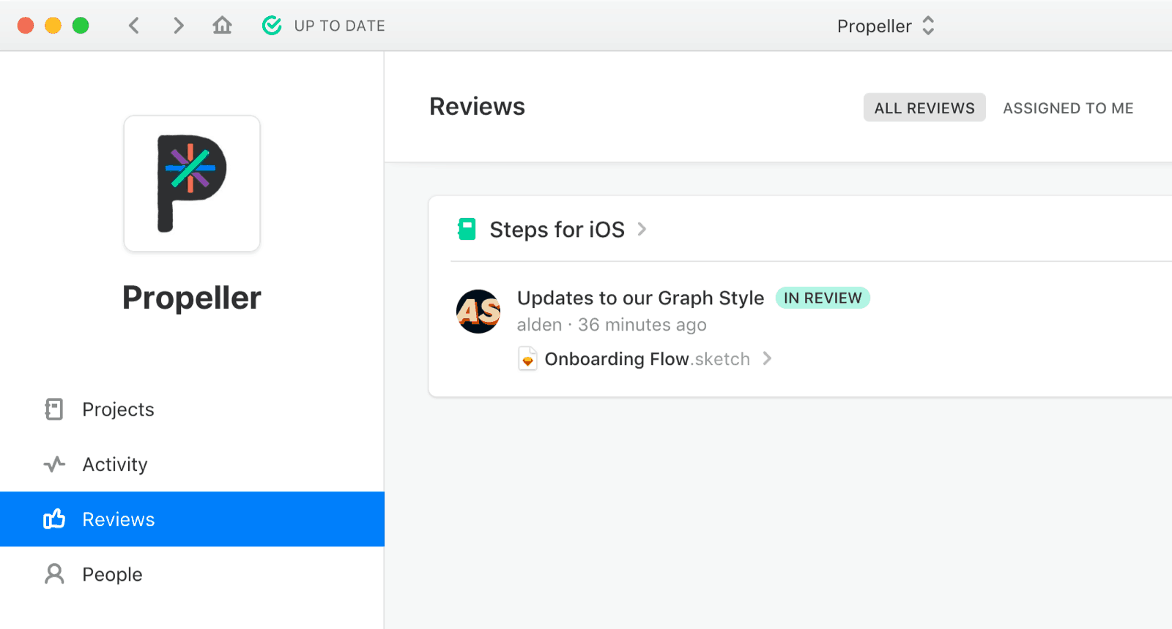Viewport: 1172px width, 629px height.
Task: Open Updates to our Graph Style review
Action: pos(640,298)
